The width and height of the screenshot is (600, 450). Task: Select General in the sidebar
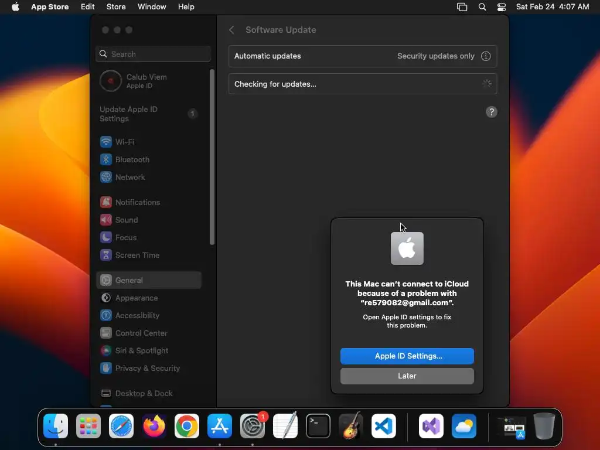click(148, 281)
